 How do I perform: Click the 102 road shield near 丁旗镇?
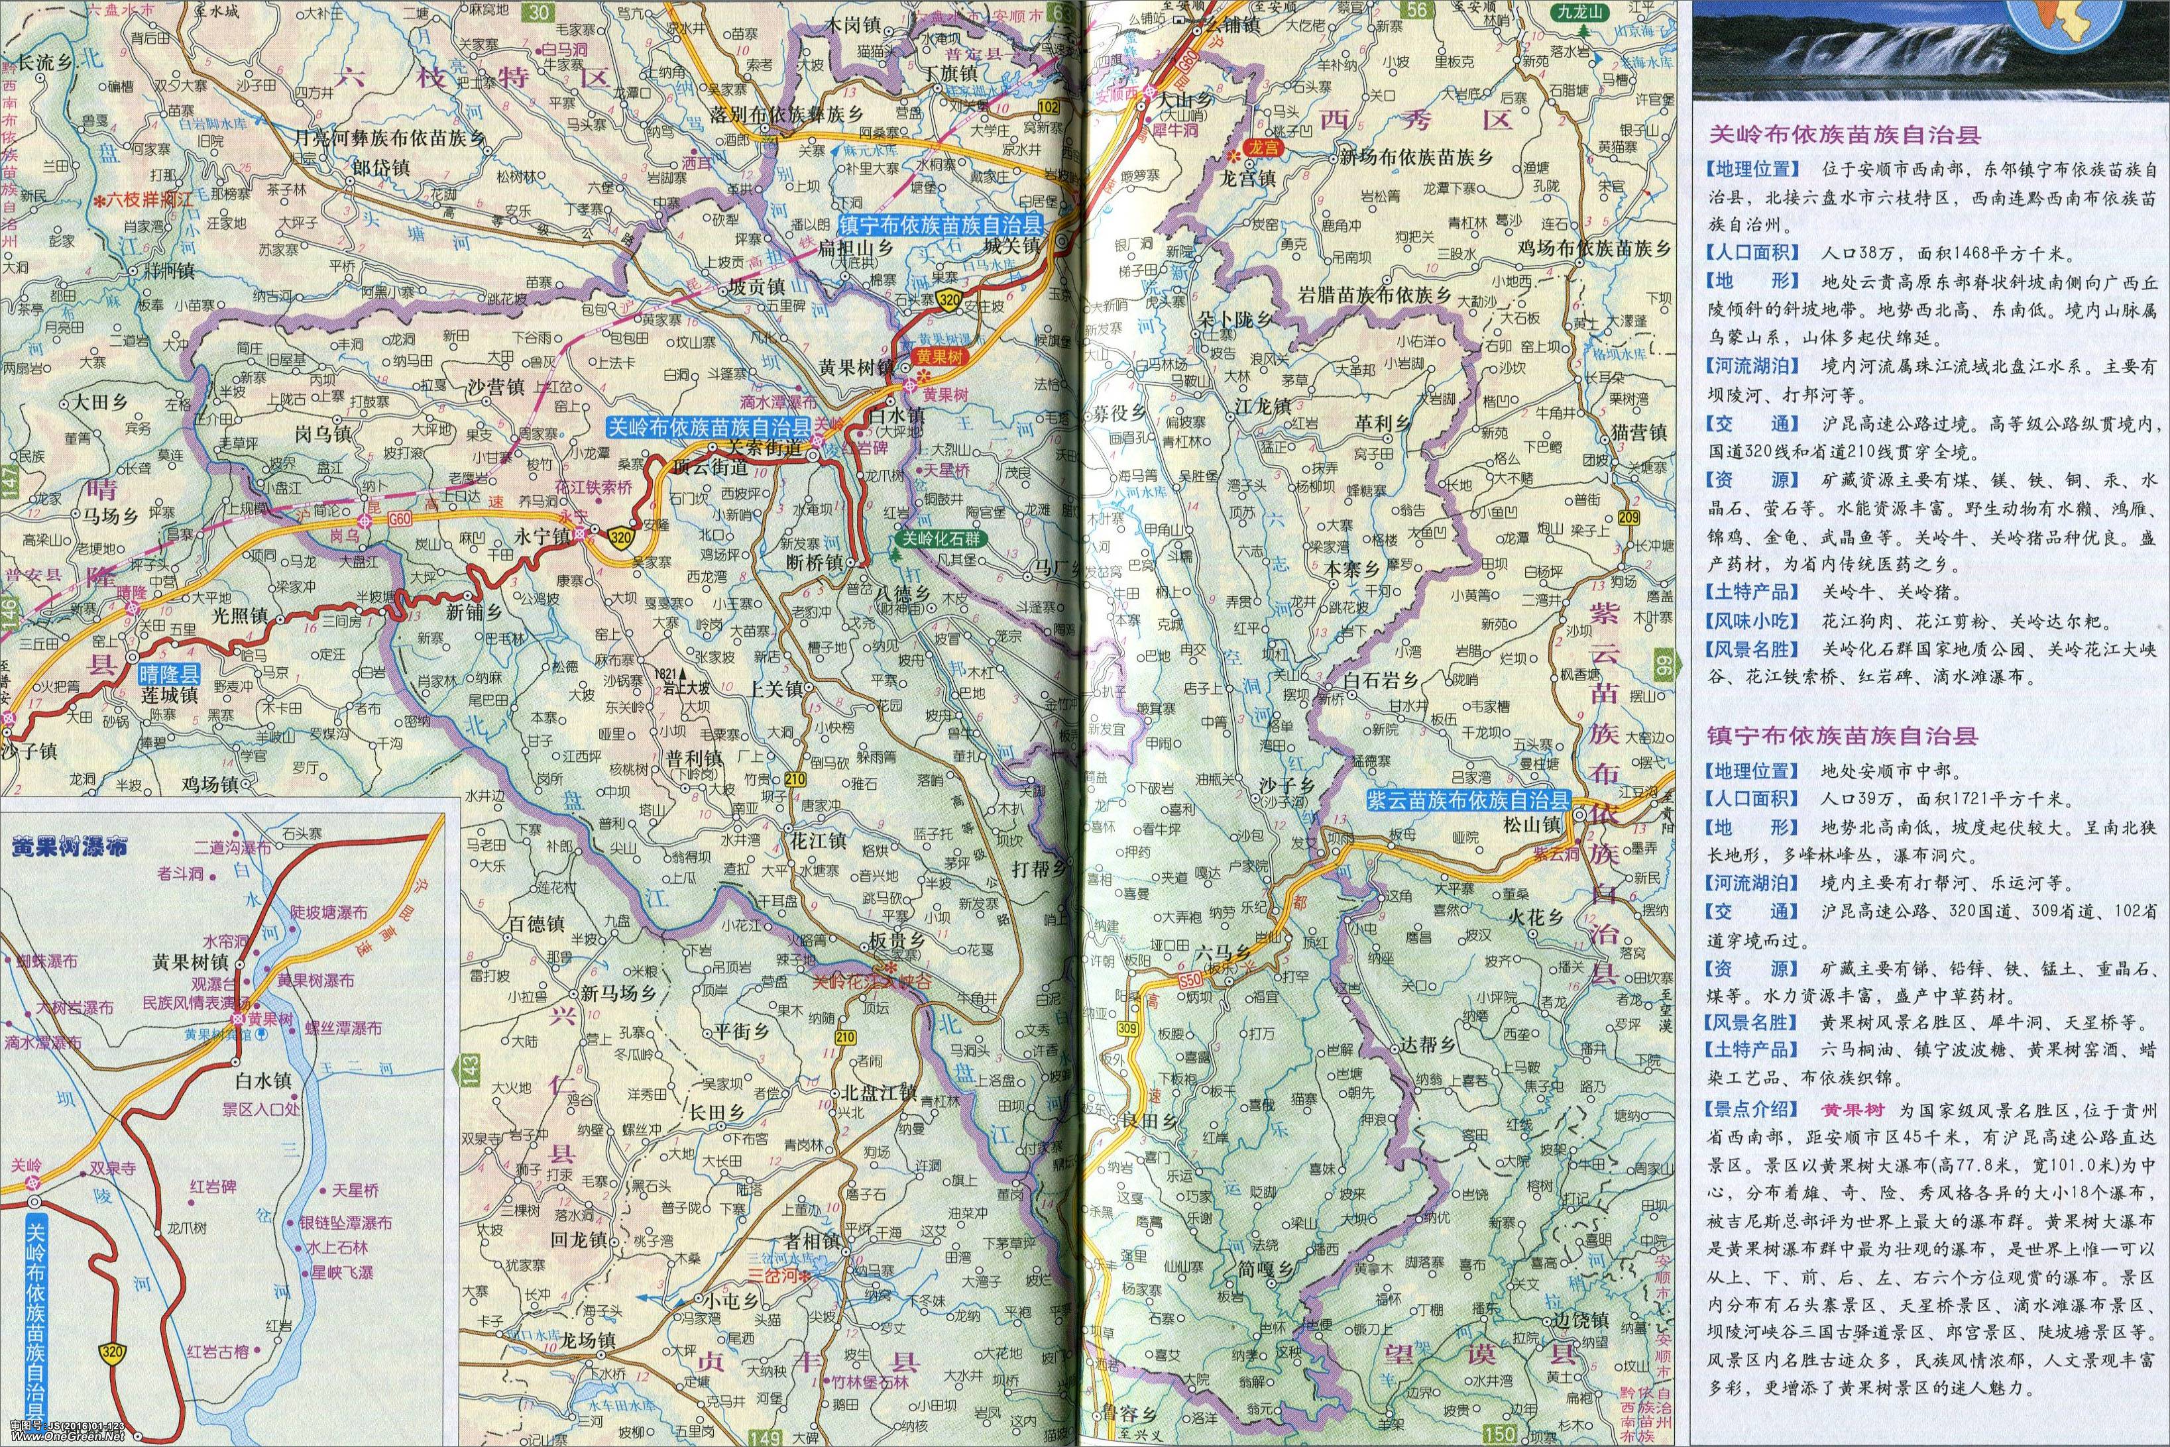(x=1048, y=107)
